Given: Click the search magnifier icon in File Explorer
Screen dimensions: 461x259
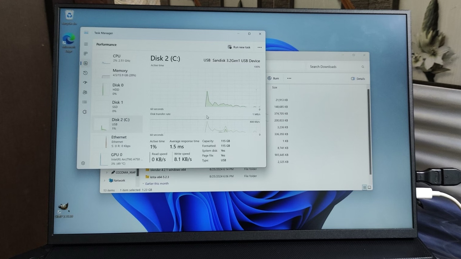Looking at the screenshot, I should (x=363, y=67).
